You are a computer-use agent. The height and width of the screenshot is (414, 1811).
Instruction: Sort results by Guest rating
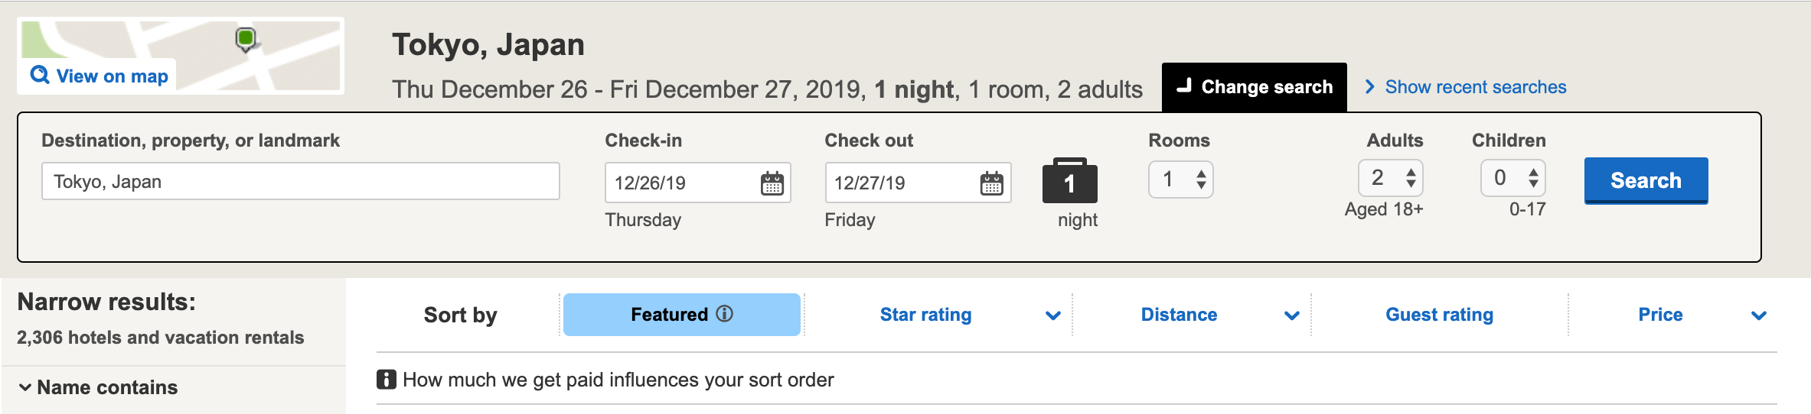pyautogui.click(x=1439, y=315)
